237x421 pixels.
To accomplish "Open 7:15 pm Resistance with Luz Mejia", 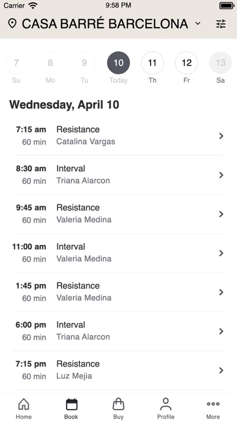I will (x=118, y=370).
